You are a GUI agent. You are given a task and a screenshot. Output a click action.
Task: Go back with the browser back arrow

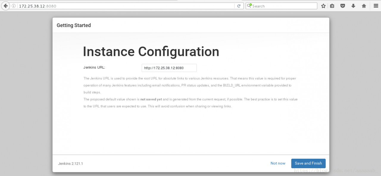click(5, 6)
